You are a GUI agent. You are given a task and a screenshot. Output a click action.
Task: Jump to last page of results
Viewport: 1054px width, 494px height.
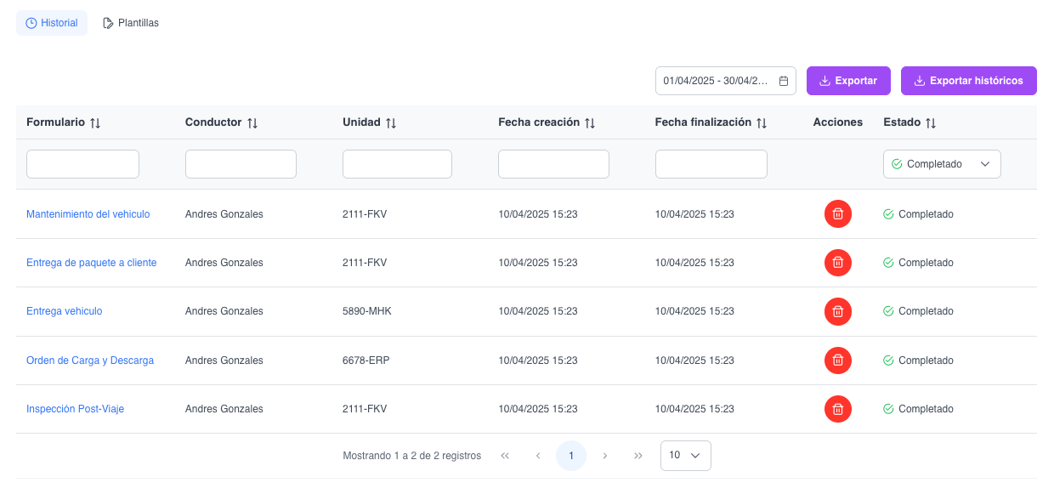[x=638, y=456]
